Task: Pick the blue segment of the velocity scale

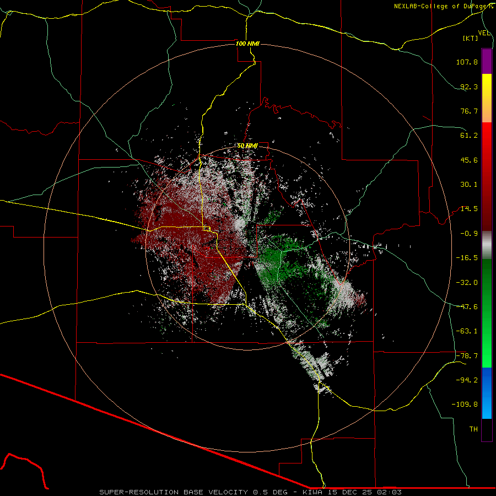Action: click(487, 393)
